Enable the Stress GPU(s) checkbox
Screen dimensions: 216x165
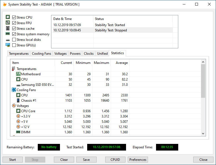point(14,45)
